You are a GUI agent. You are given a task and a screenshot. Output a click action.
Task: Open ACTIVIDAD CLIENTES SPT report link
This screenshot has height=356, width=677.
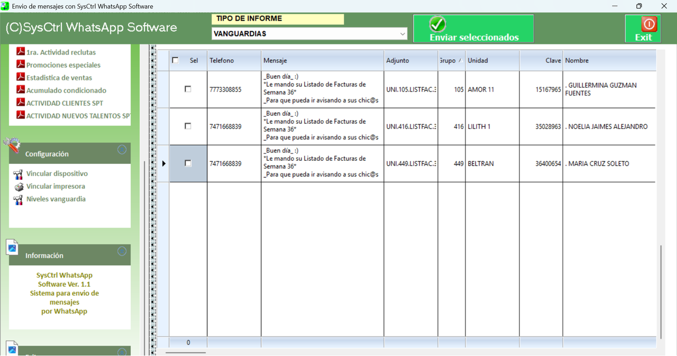[x=65, y=103]
